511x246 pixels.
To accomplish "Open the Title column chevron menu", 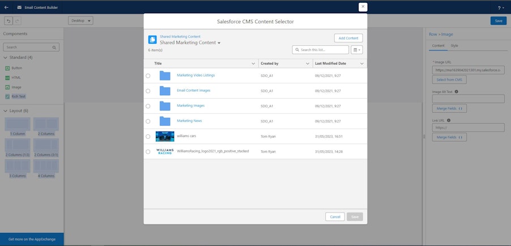I will (x=253, y=63).
